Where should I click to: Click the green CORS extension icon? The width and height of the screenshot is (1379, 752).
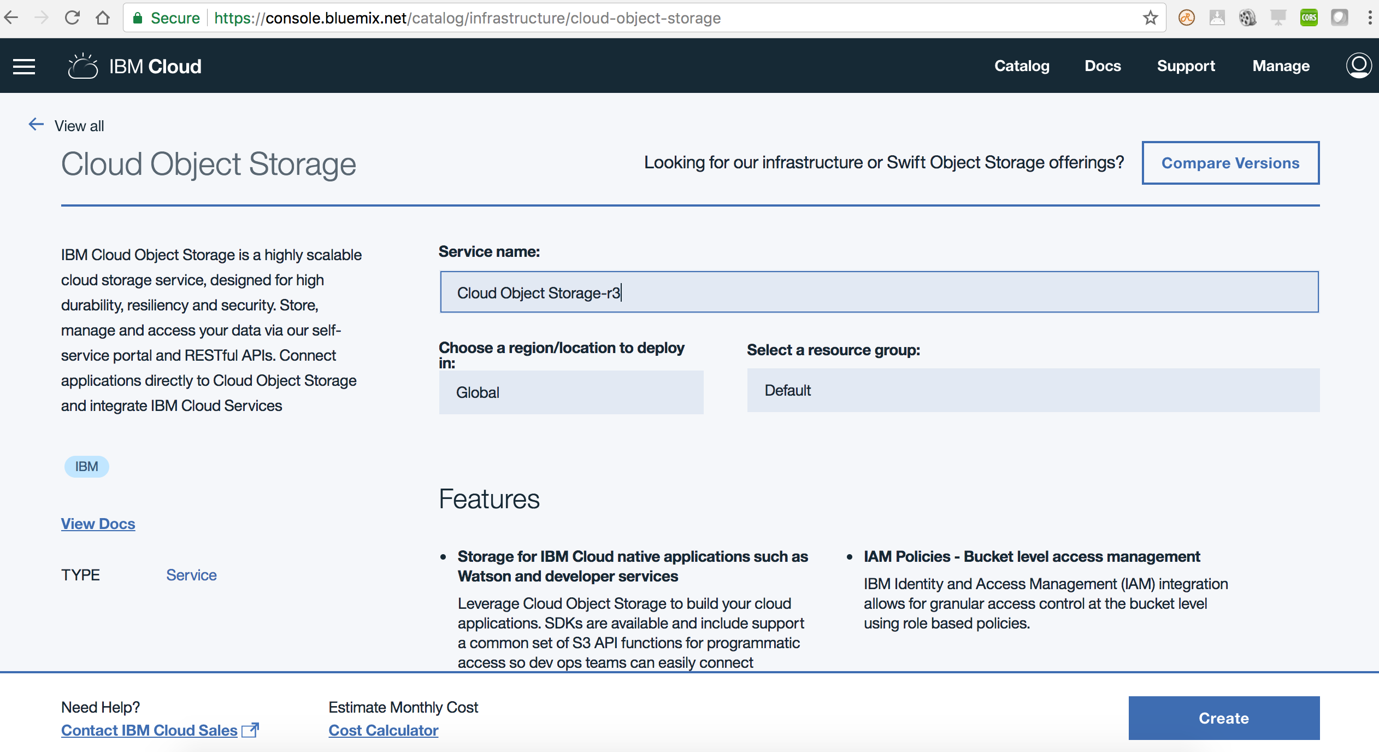pos(1309,18)
